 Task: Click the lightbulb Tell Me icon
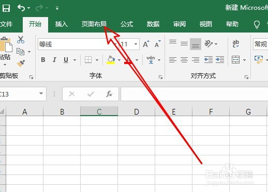(257, 25)
